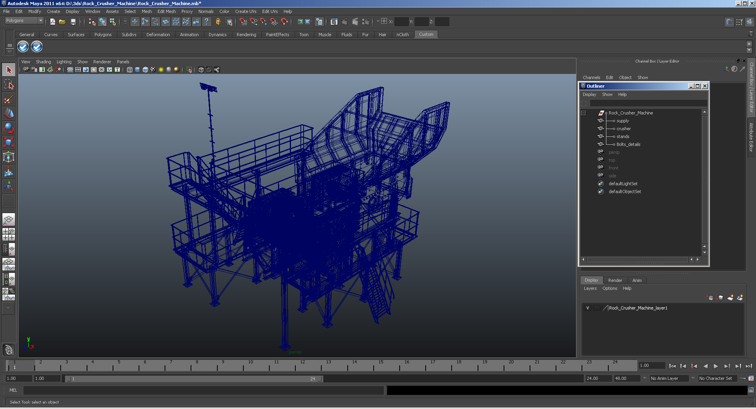This screenshot has width=756, height=409.
Task: Open the Anim layer tab
Action: (x=637, y=280)
